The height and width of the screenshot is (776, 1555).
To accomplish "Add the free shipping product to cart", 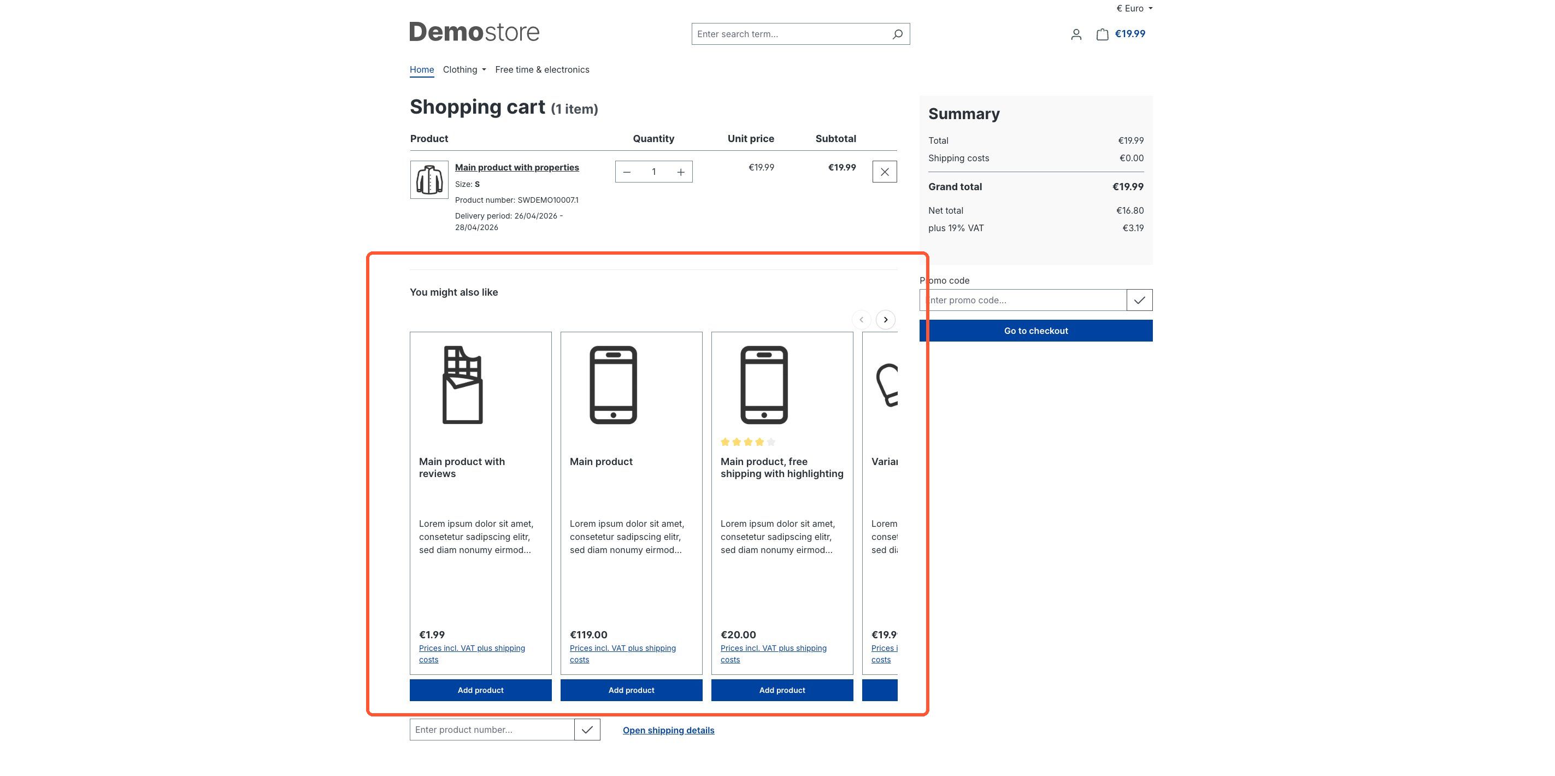I will (782, 690).
